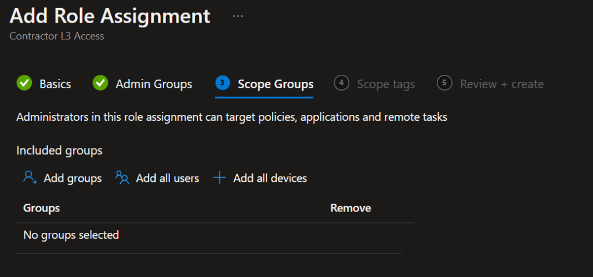This screenshot has width=593, height=277.
Task: Open the ellipsis more options menu
Action: click(x=237, y=16)
